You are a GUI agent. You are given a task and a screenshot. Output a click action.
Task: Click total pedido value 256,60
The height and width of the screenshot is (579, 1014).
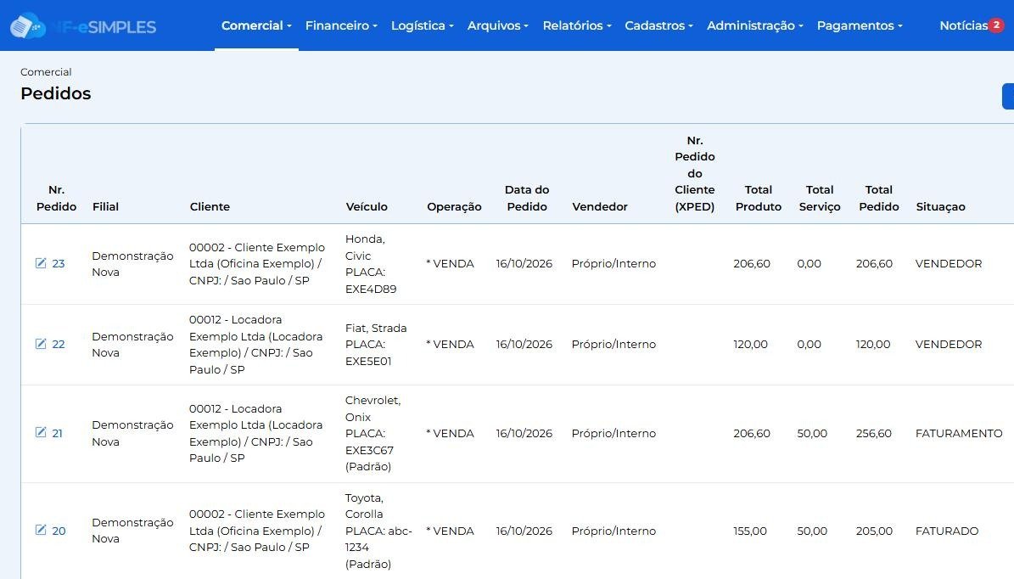click(874, 433)
